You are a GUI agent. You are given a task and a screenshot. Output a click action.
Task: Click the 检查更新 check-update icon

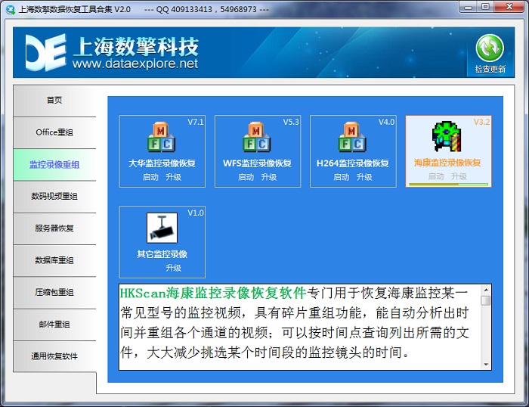(490, 48)
